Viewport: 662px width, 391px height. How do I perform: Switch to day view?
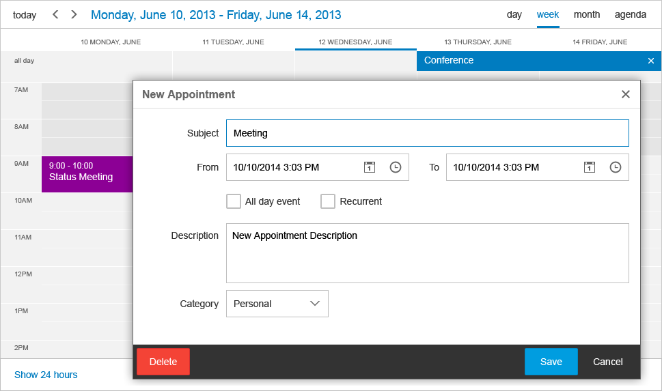pyautogui.click(x=514, y=14)
